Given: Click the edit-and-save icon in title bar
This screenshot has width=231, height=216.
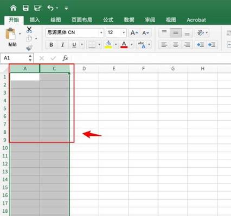Looking at the screenshot, I should pos(38,8).
